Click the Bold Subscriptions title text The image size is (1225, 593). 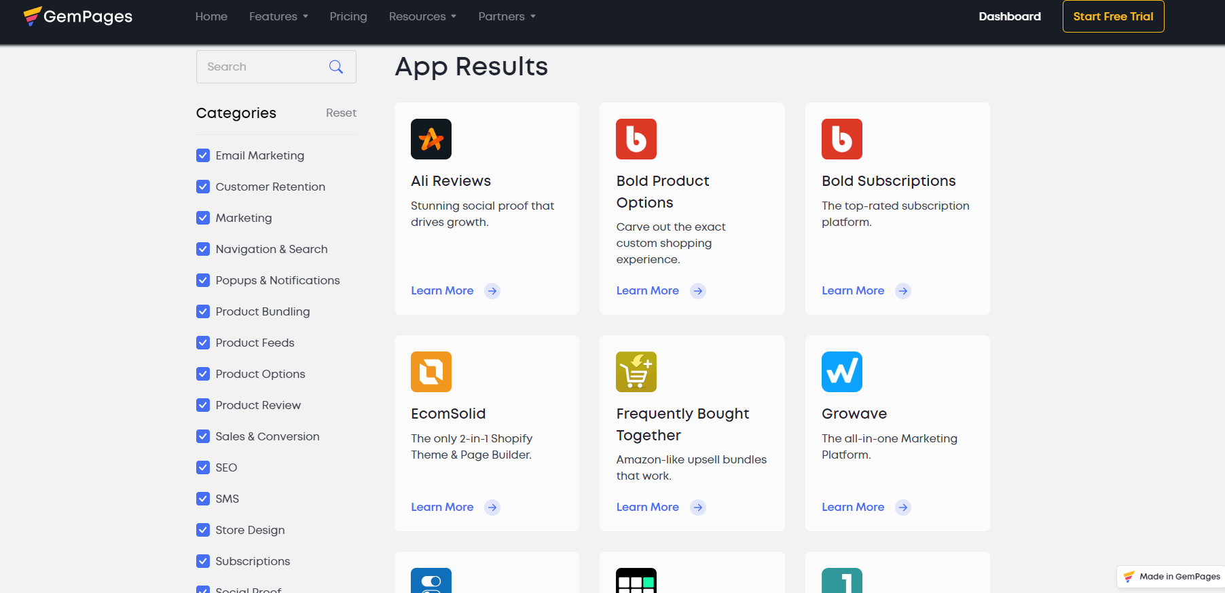tap(889, 181)
